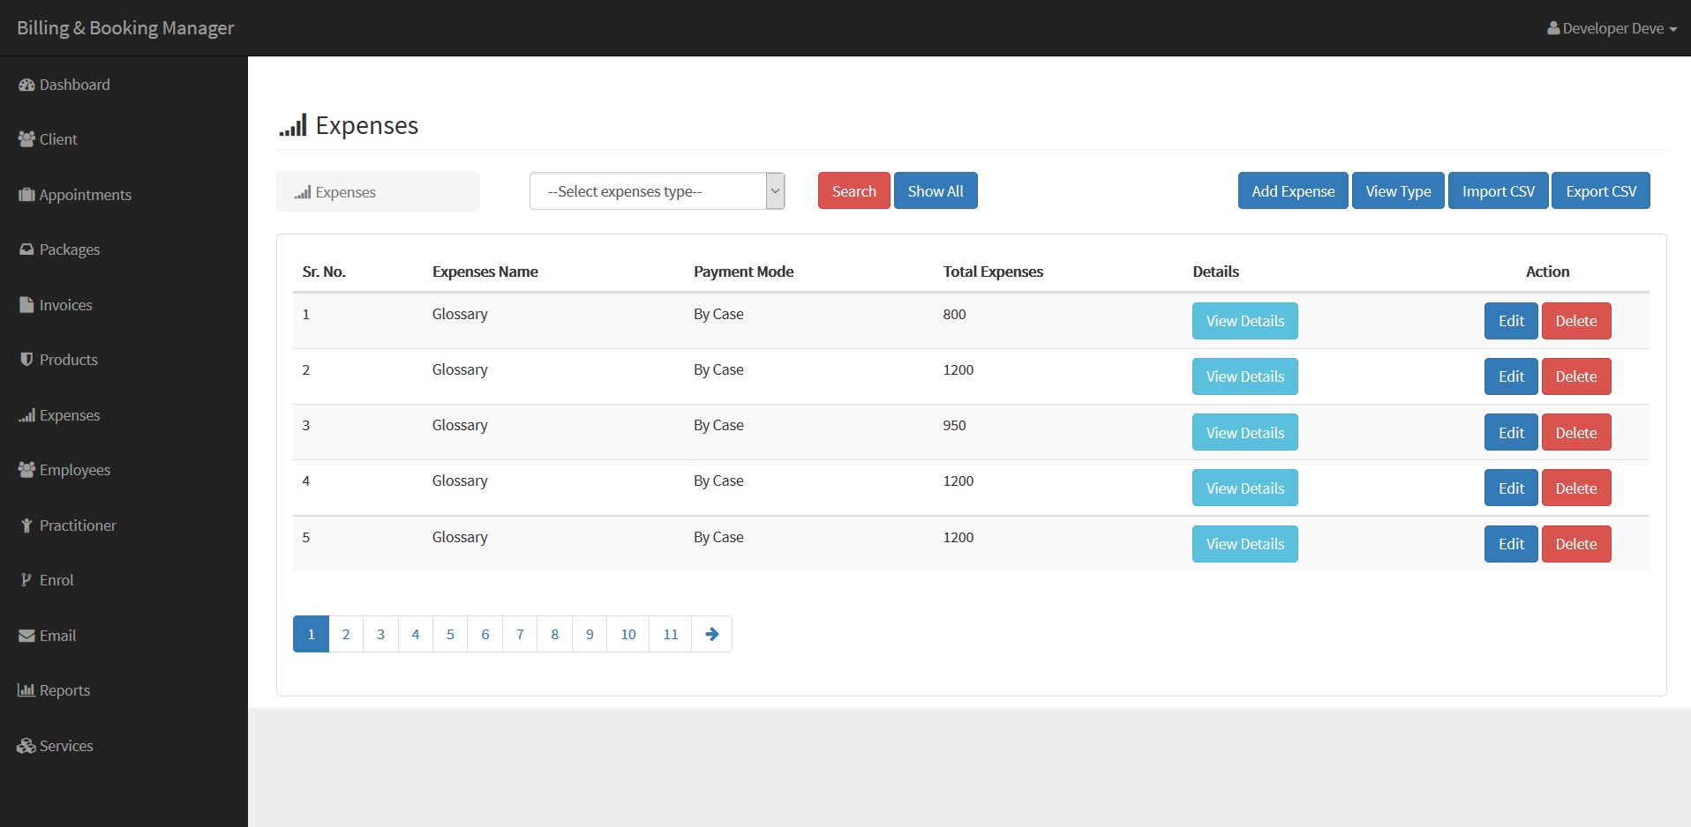
Task: Open the expenses type dropdown
Action: [x=657, y=191]
